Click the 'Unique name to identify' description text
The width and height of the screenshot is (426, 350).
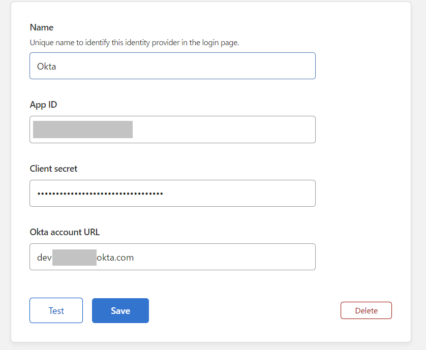click(135, 43)
